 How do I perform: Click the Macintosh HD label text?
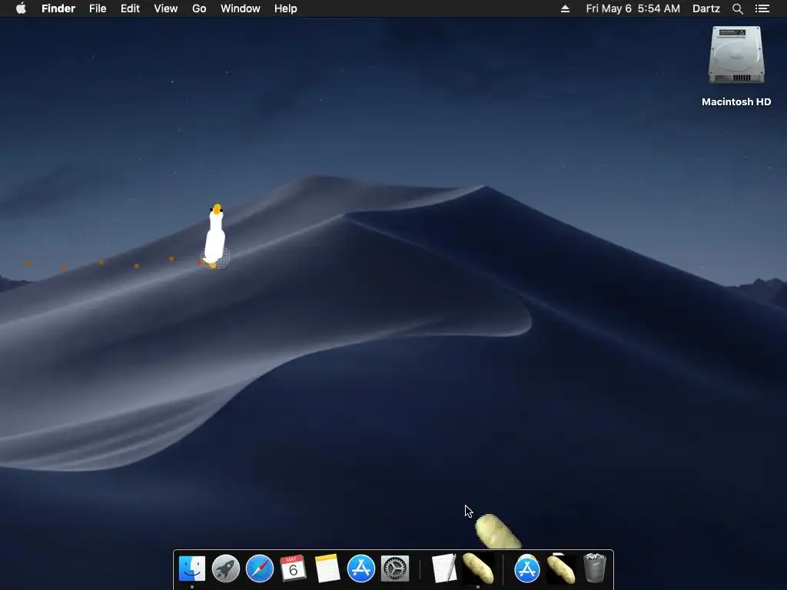pos(736,102)
